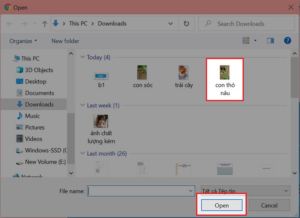Collapse the Last month (26) group
This screenshot has width=300, height=218.
click(x=82, y=153)
